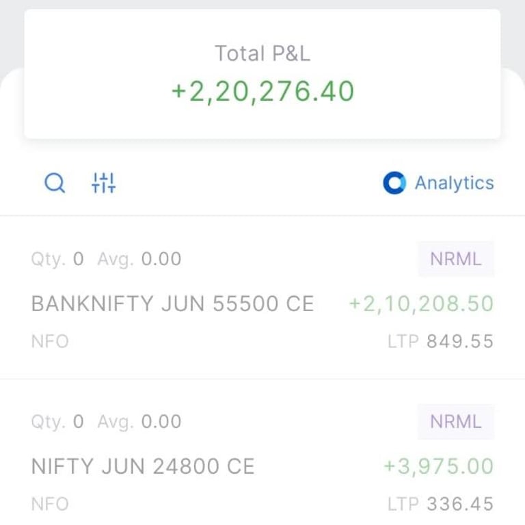
Task: Tap the NRML tag on BANKNIFTY row
Action: click(456, 259)
